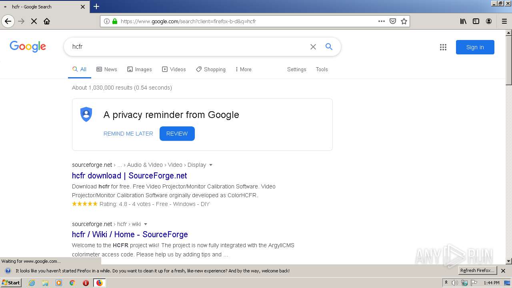Switch to the Images results tab
The height and width of the screenshot is (288, 512).
coord(140,69)
